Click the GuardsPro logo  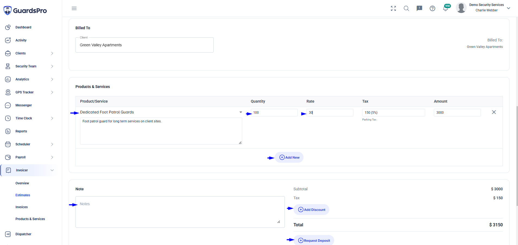[25, 11]
